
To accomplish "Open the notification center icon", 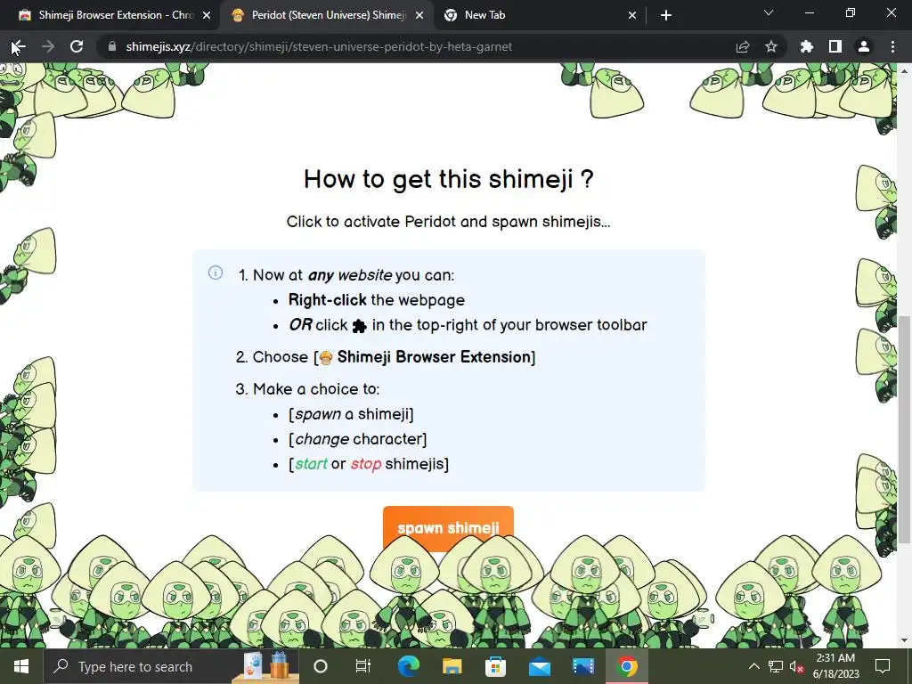I will [883, 666].
